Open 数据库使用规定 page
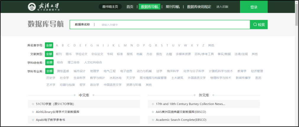Viewport: 299px width, 127px height. pyautogui.click(x=199, y=7)
